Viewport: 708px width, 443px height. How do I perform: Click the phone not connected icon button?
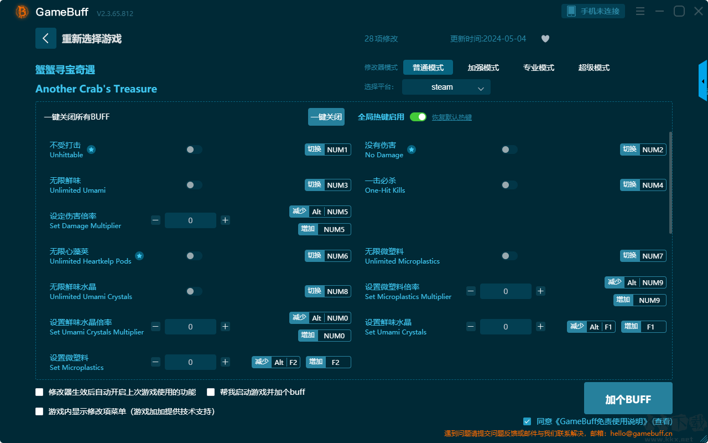pyautogui.click(x=594, y=11)
